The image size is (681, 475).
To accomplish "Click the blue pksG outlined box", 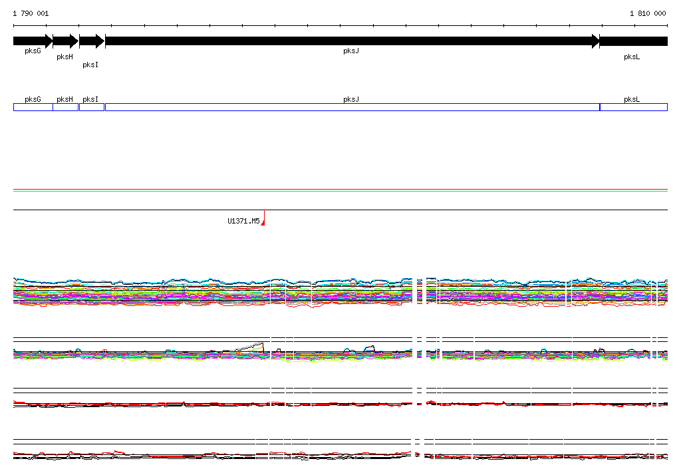I will click(33, 107).
